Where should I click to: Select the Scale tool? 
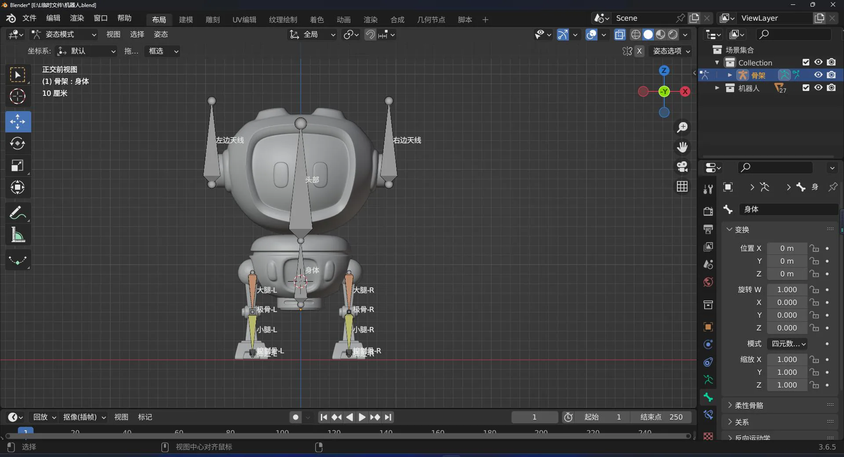(x=18, y=166)
